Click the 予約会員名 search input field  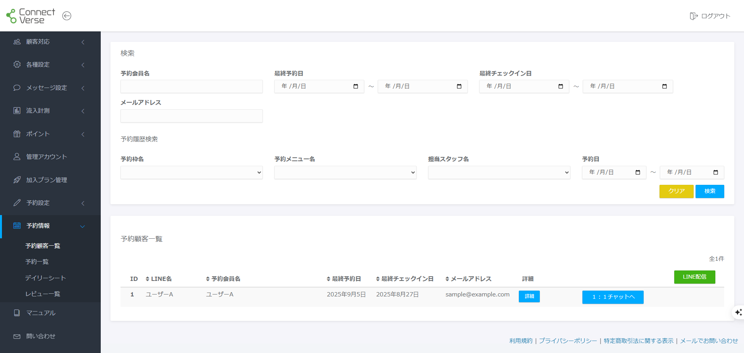[x=191, y=86]
